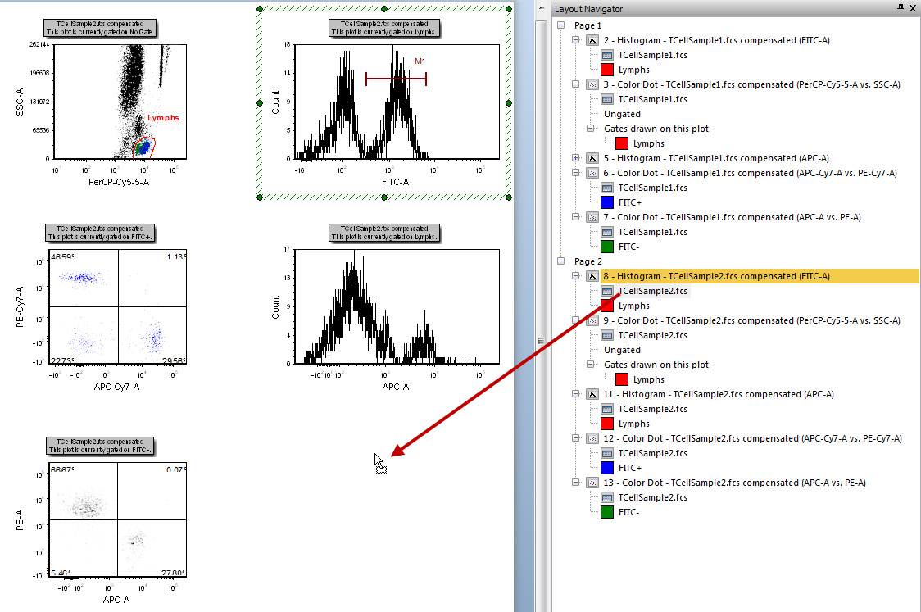
Task: Click histogram icon of item 11 APC-A
Action: pyautogui.click(x=592, y=394)
